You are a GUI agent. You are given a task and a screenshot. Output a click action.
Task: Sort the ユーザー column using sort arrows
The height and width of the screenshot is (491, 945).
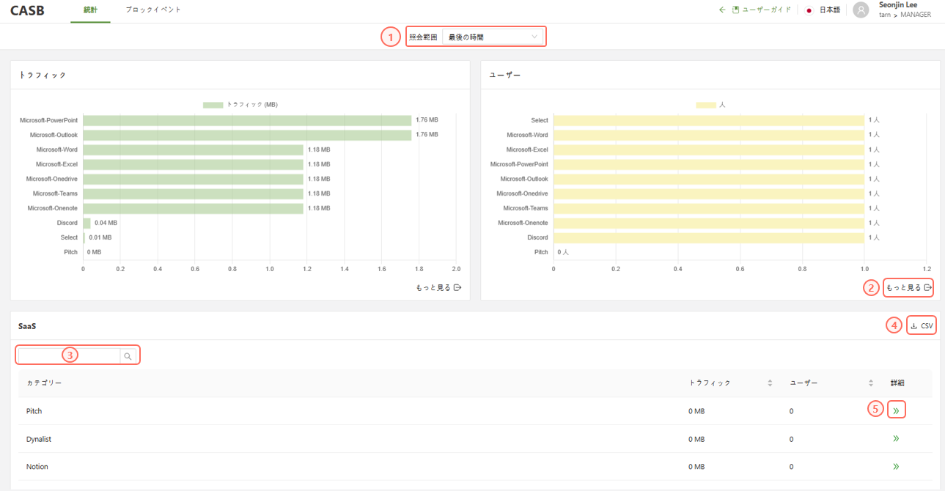coord(870,383)
